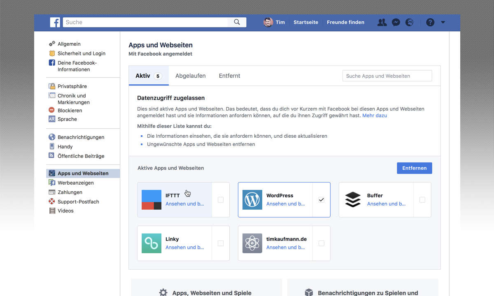Click the Buffer app logo
The width and height of the screenshot is (494, 296).
click(353, 200)
